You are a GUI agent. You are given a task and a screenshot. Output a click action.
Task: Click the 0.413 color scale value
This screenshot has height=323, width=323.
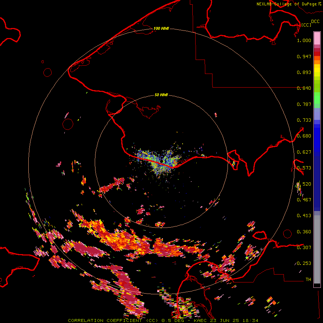click(x=304, y=216)
